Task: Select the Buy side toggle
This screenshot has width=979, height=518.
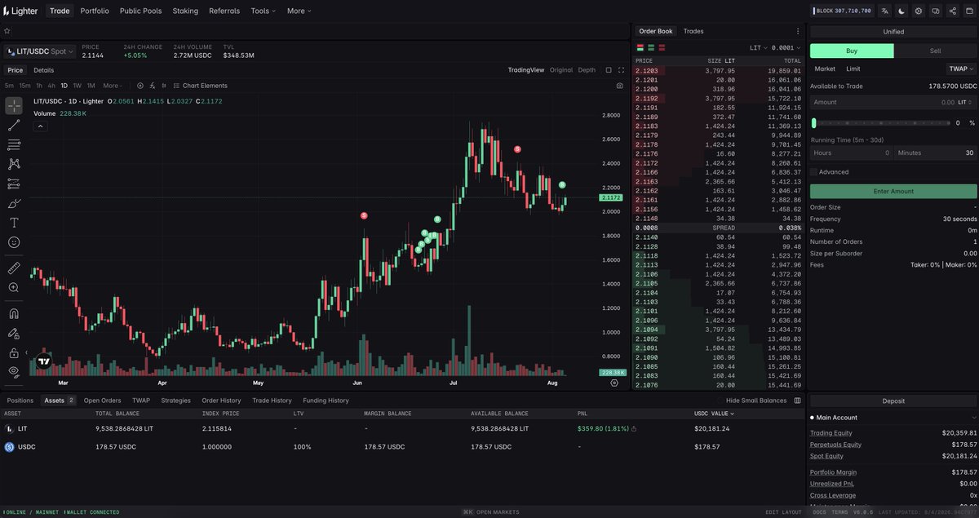Action: point(852,51)
